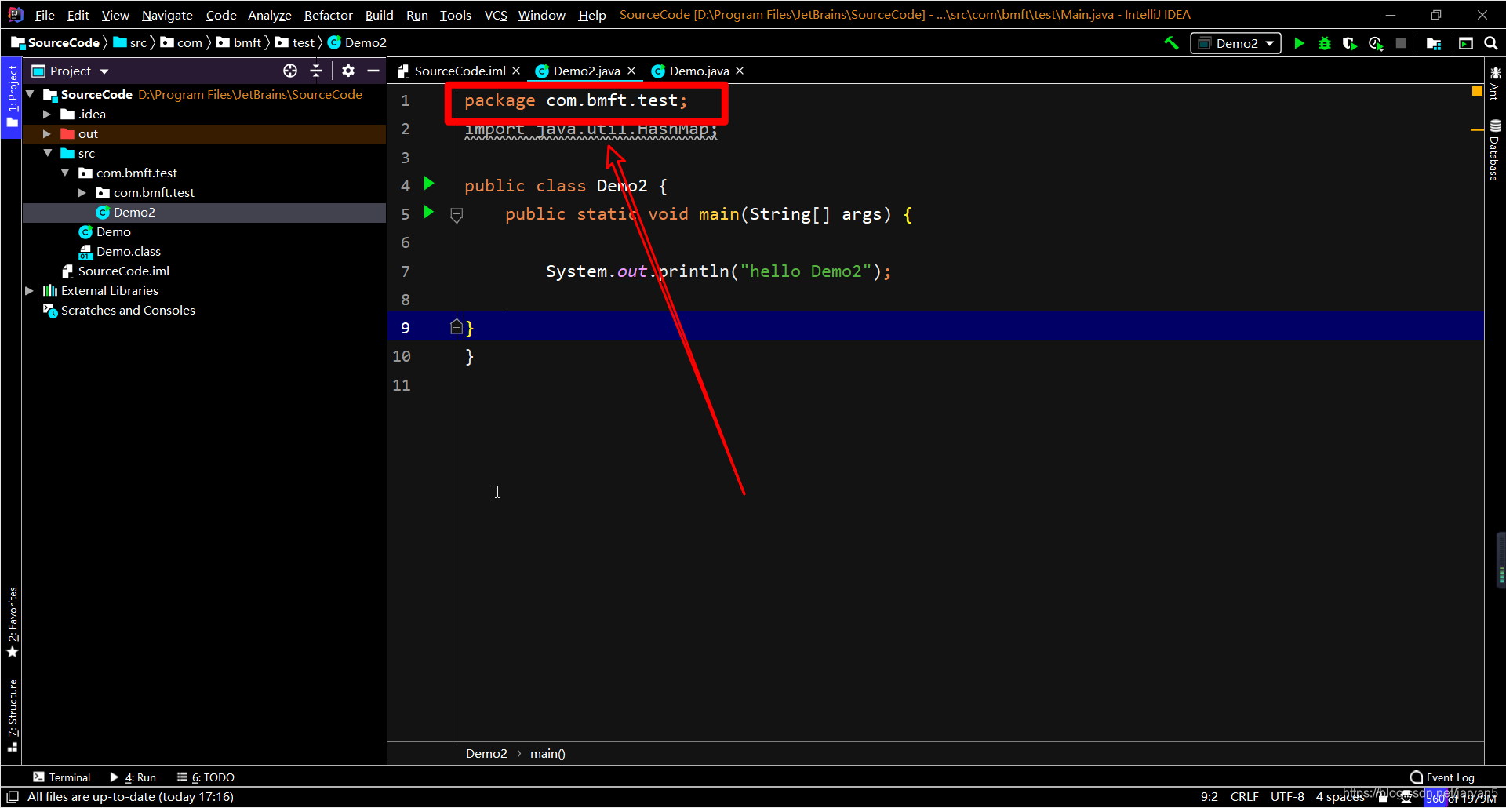Image resolution: width=1506 pixels, height=808 pixels.
Task: Expand External Libraries
Action: tap(30, 290)
